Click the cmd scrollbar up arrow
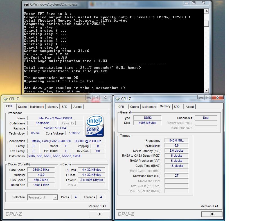270x221 pixels. coord(206,11)
